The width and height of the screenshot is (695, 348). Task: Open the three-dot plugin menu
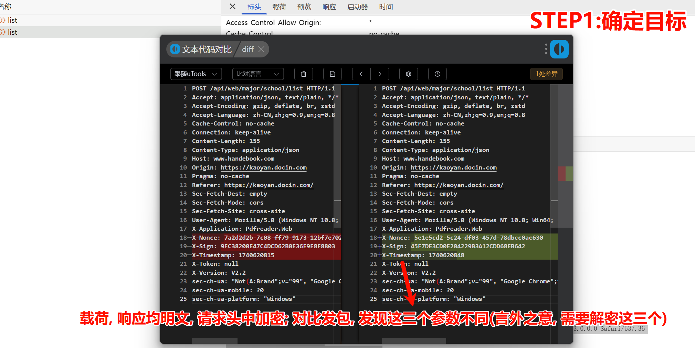pyautogui.click(x=546, y=49)
